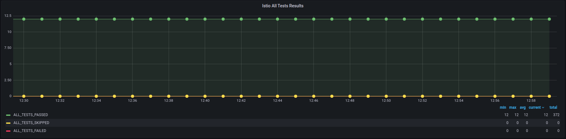Toggle the ALL_TESTS_FAILED series label in legend

[30, 131]
